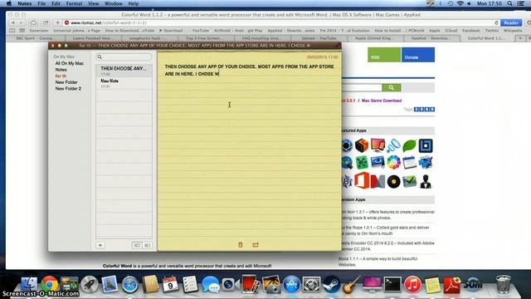The height and width of the screenshot is (299, 531).
Task: Click the 'Mac Game Download' link
Action: [382, 100]
